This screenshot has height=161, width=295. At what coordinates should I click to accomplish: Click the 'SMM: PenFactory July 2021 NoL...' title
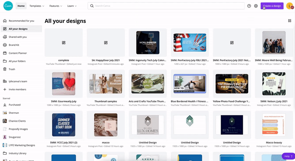click(x=232, y=60)
